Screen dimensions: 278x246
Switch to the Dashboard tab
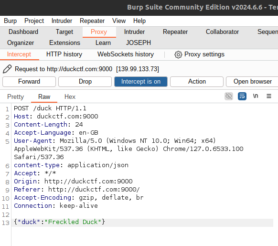coord(23,32)
